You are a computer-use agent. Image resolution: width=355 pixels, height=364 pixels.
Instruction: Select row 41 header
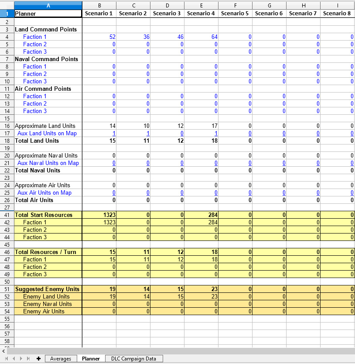tap(7, 215)
